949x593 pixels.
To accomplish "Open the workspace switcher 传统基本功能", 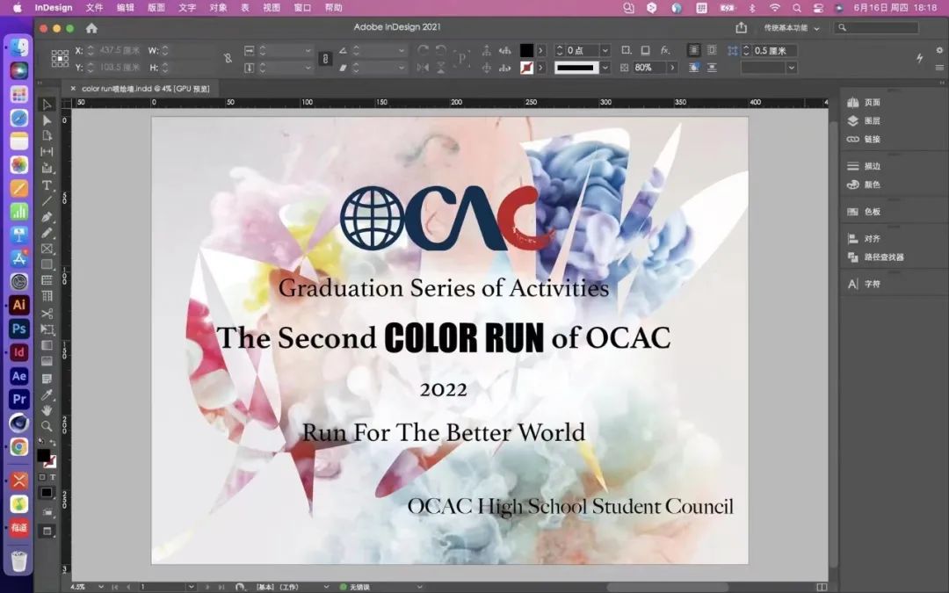I will point(791,28).
